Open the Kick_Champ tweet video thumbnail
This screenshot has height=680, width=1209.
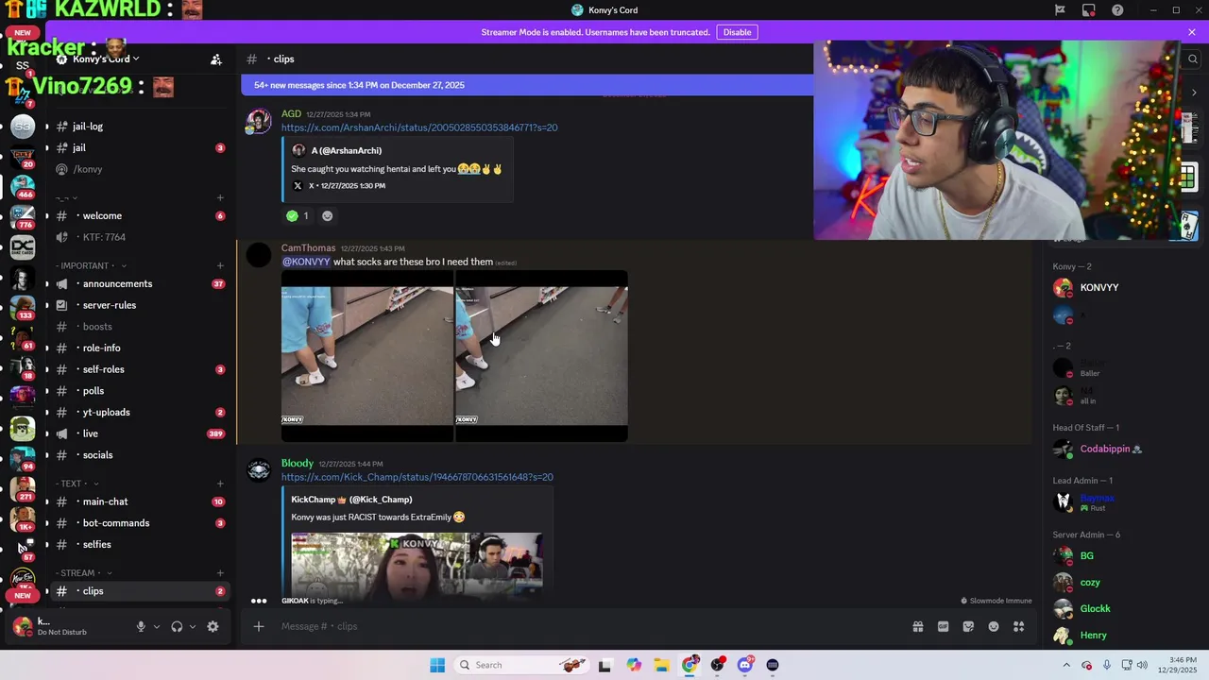click(x=417, y=568)
